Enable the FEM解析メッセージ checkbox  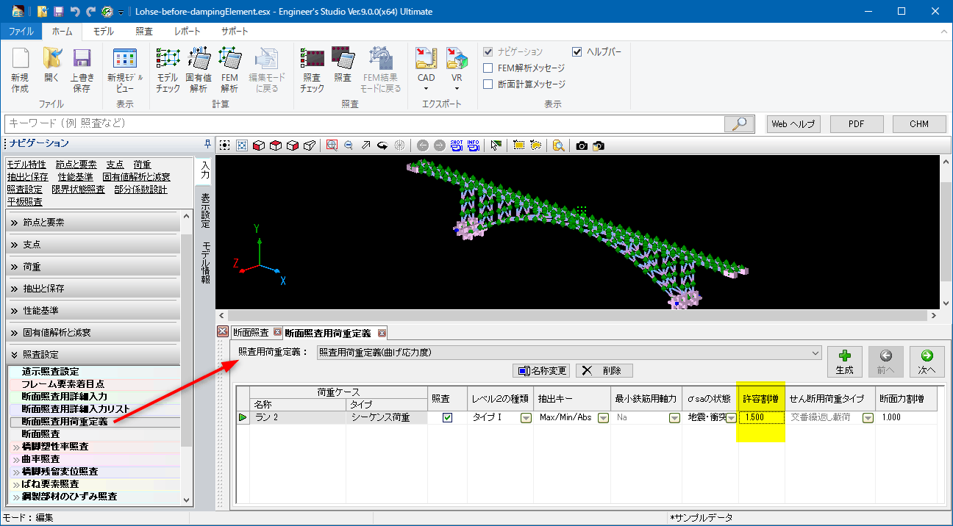[488, 68]
